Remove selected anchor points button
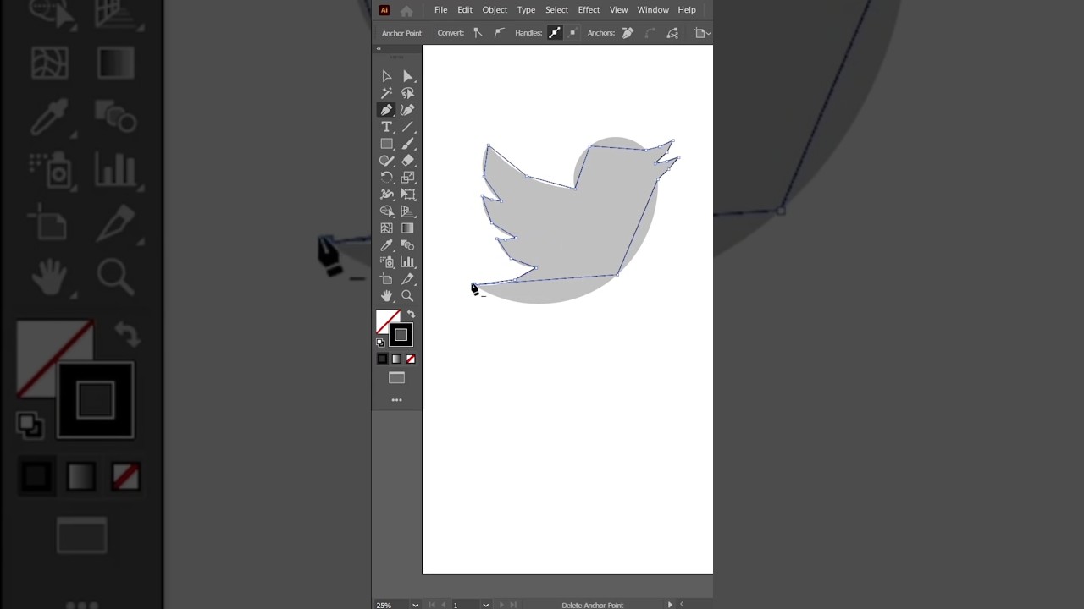This screenshot has width=1084, height=609. tap(628, 33)
